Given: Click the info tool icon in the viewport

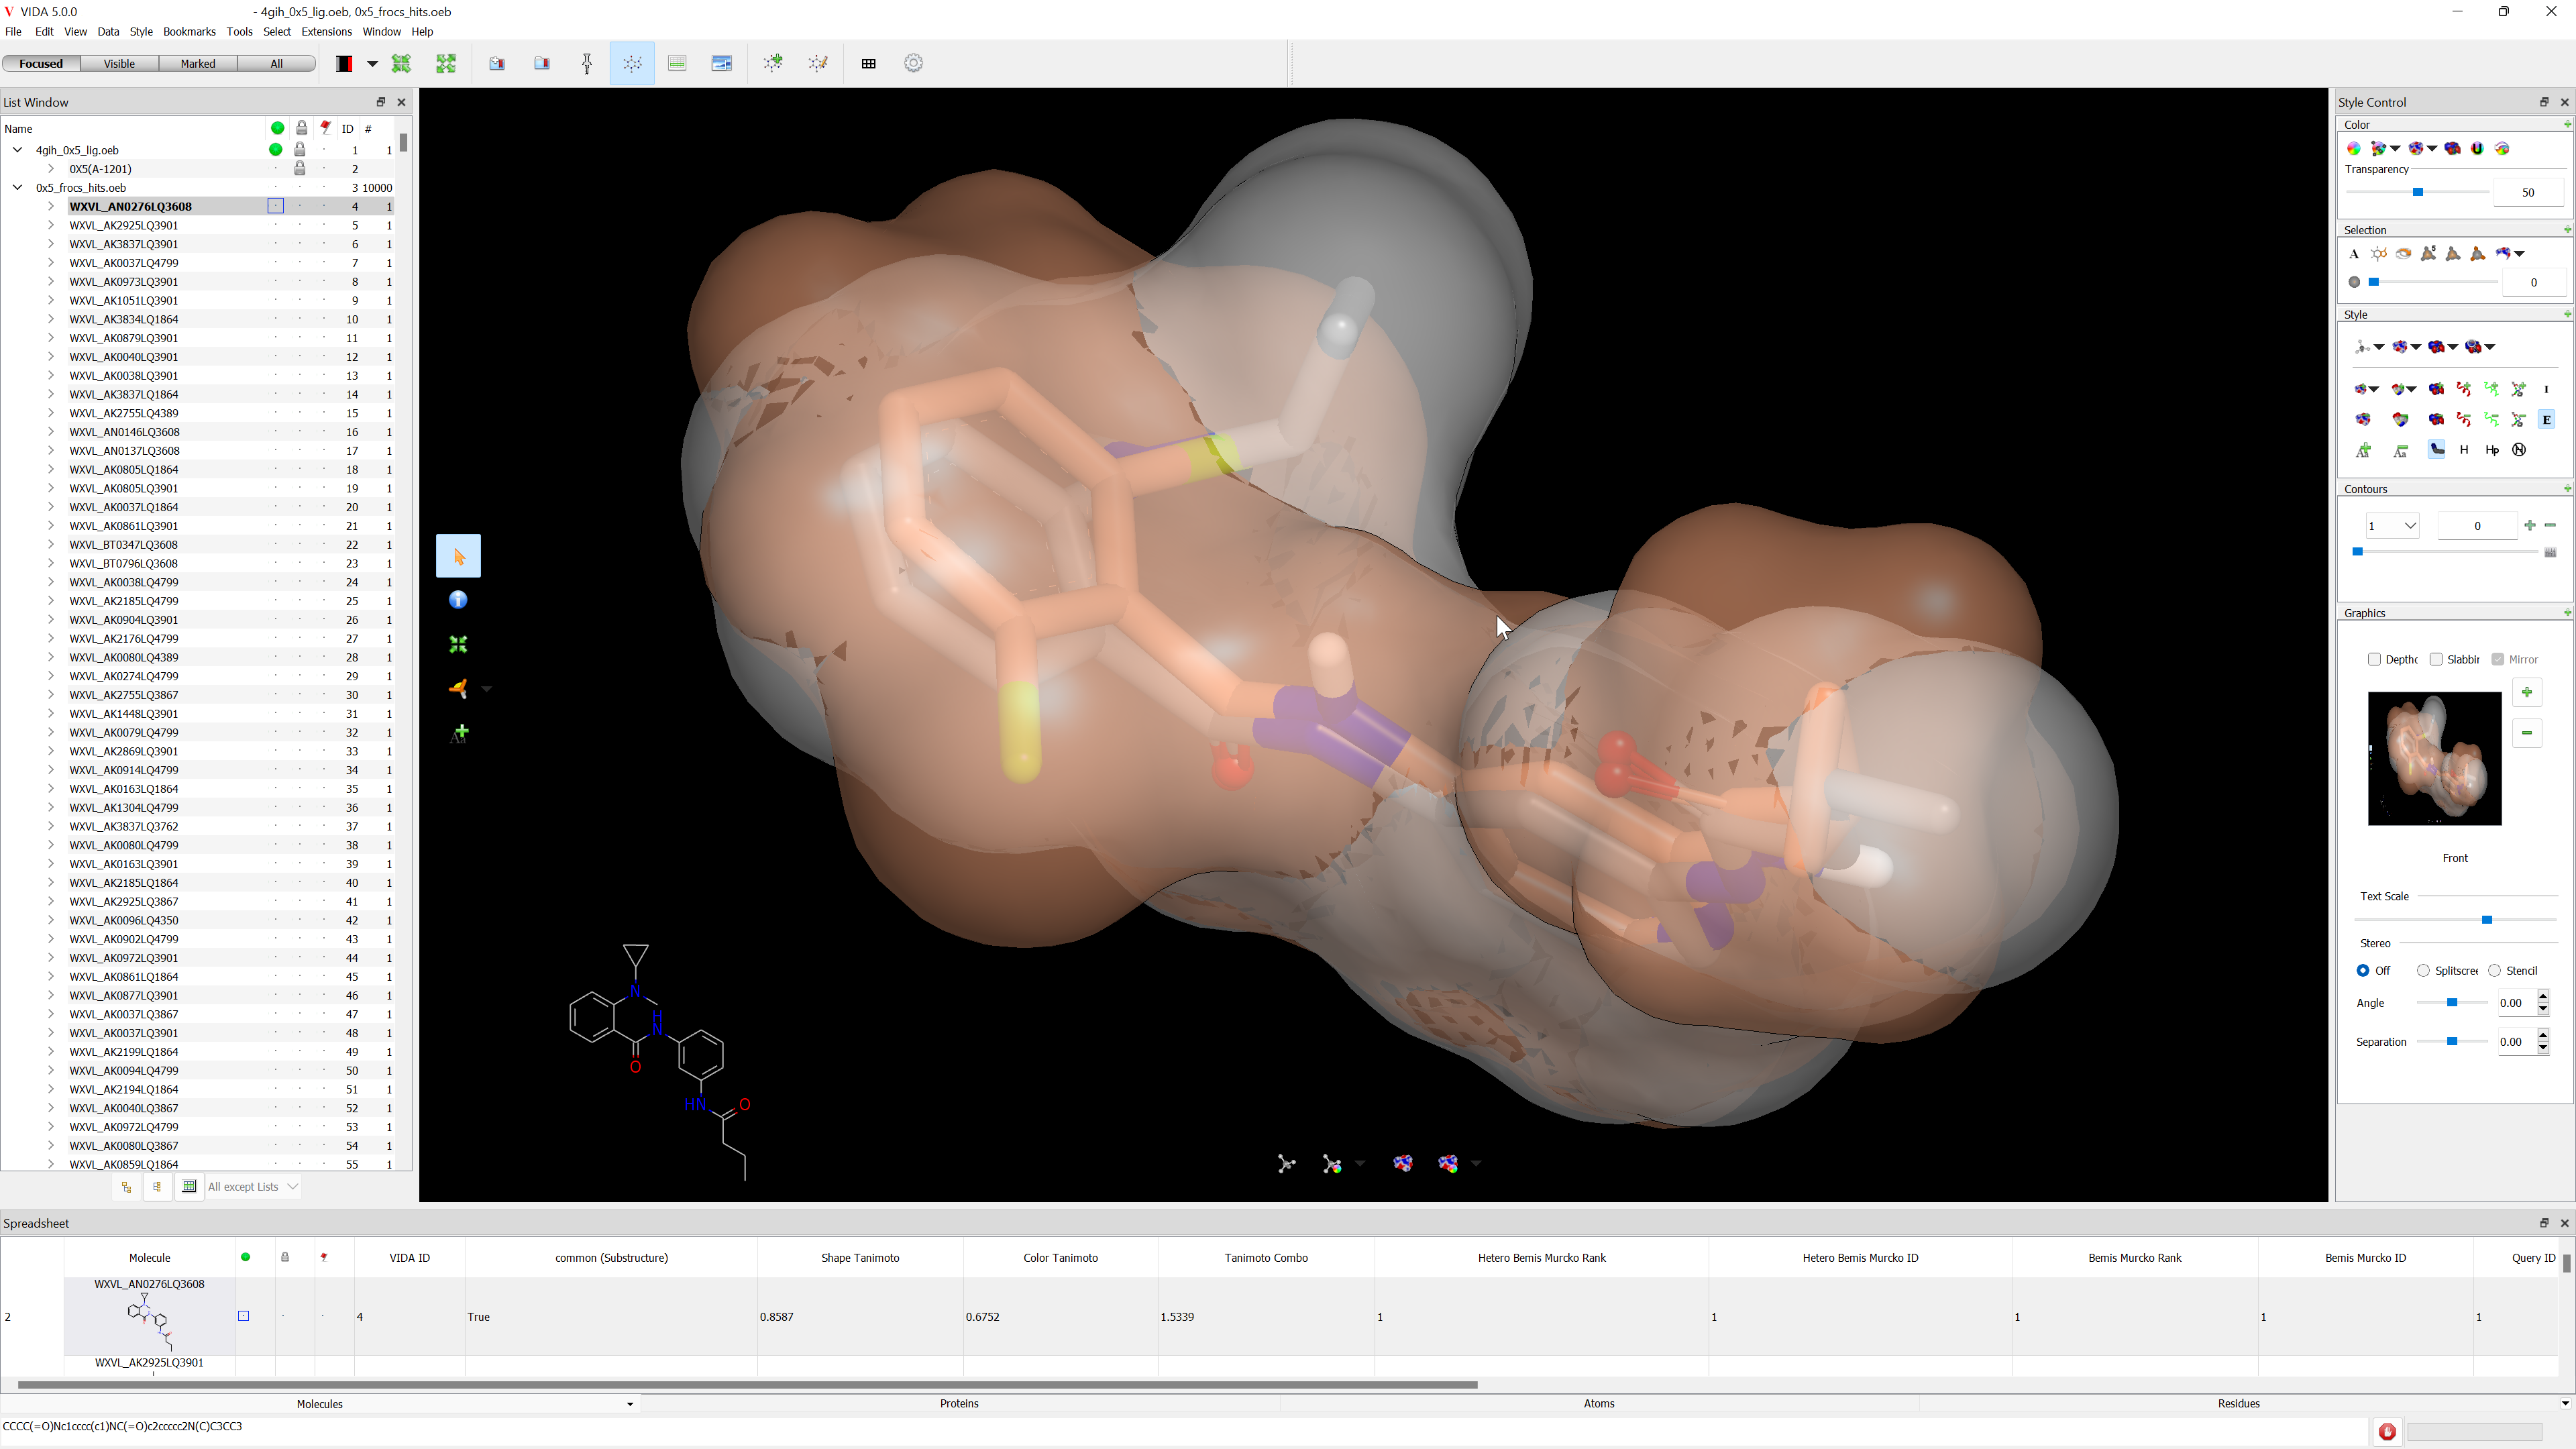Looking at the screenshot, I should pyautogui.click(x=457, y=599).
